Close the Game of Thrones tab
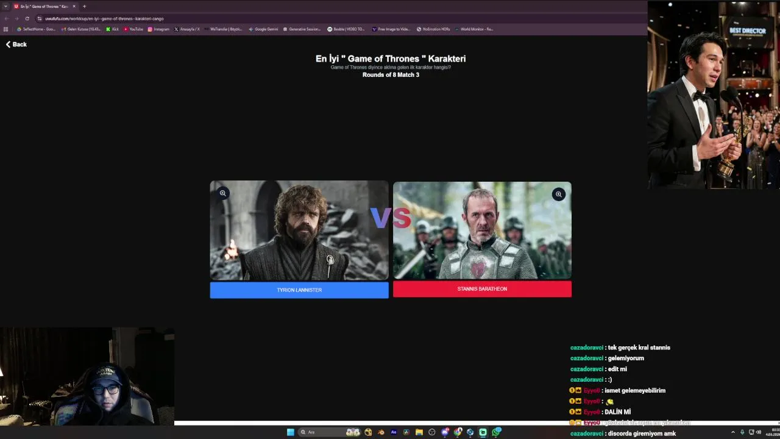780x439 pixels. (x=74, y=6)
